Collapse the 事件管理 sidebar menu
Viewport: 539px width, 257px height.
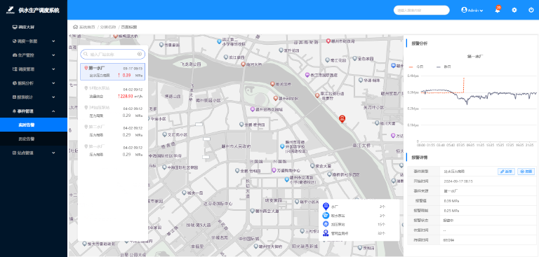(34, 111)
